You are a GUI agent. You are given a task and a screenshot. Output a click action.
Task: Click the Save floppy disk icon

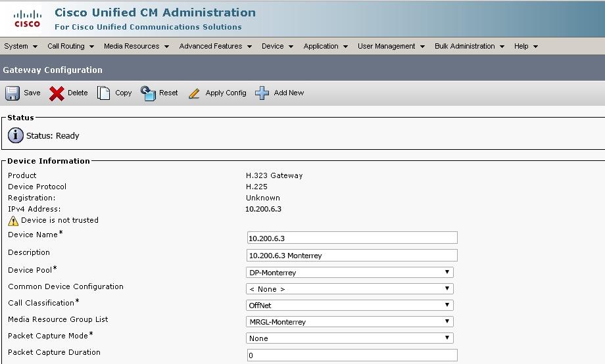12,93
